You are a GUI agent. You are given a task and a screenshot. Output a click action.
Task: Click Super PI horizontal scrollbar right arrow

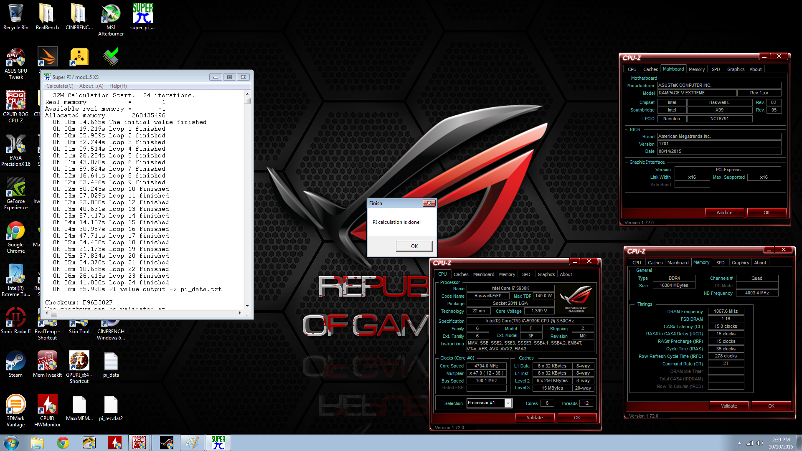click(x=240, y=313)
